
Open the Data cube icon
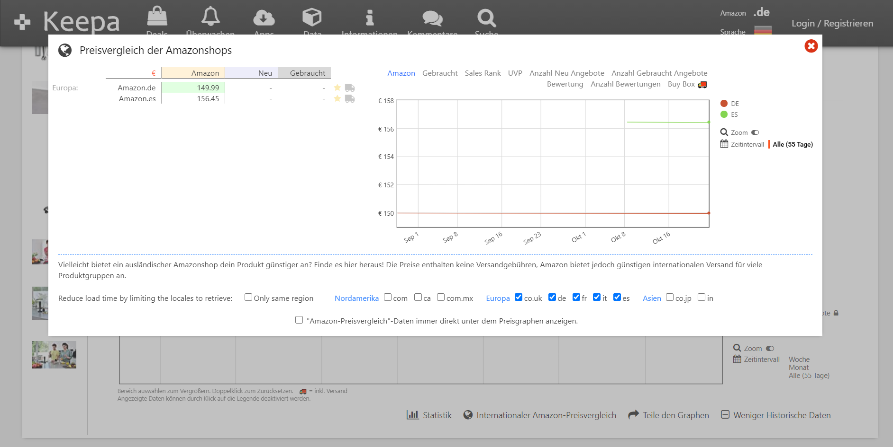[312, 18]
